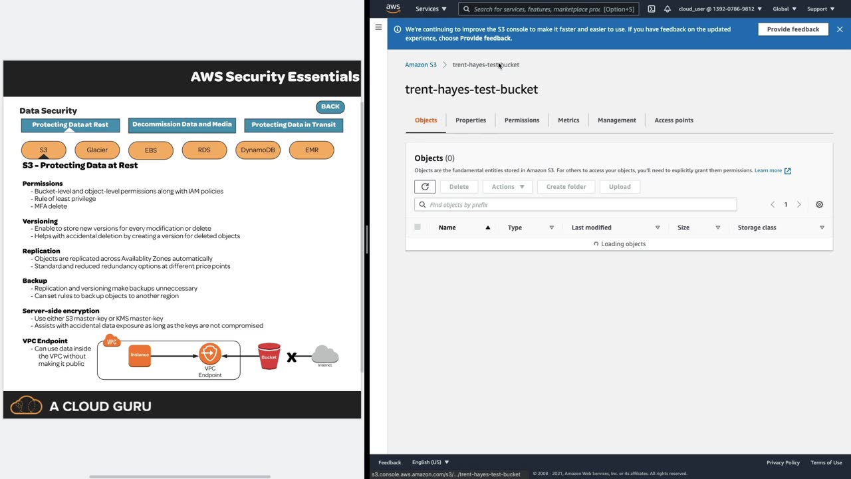The width and height of the screenshot is (851, 479).
Task: Click the red Bucket icon in slide diagram
Action: (x=269, y=356)
